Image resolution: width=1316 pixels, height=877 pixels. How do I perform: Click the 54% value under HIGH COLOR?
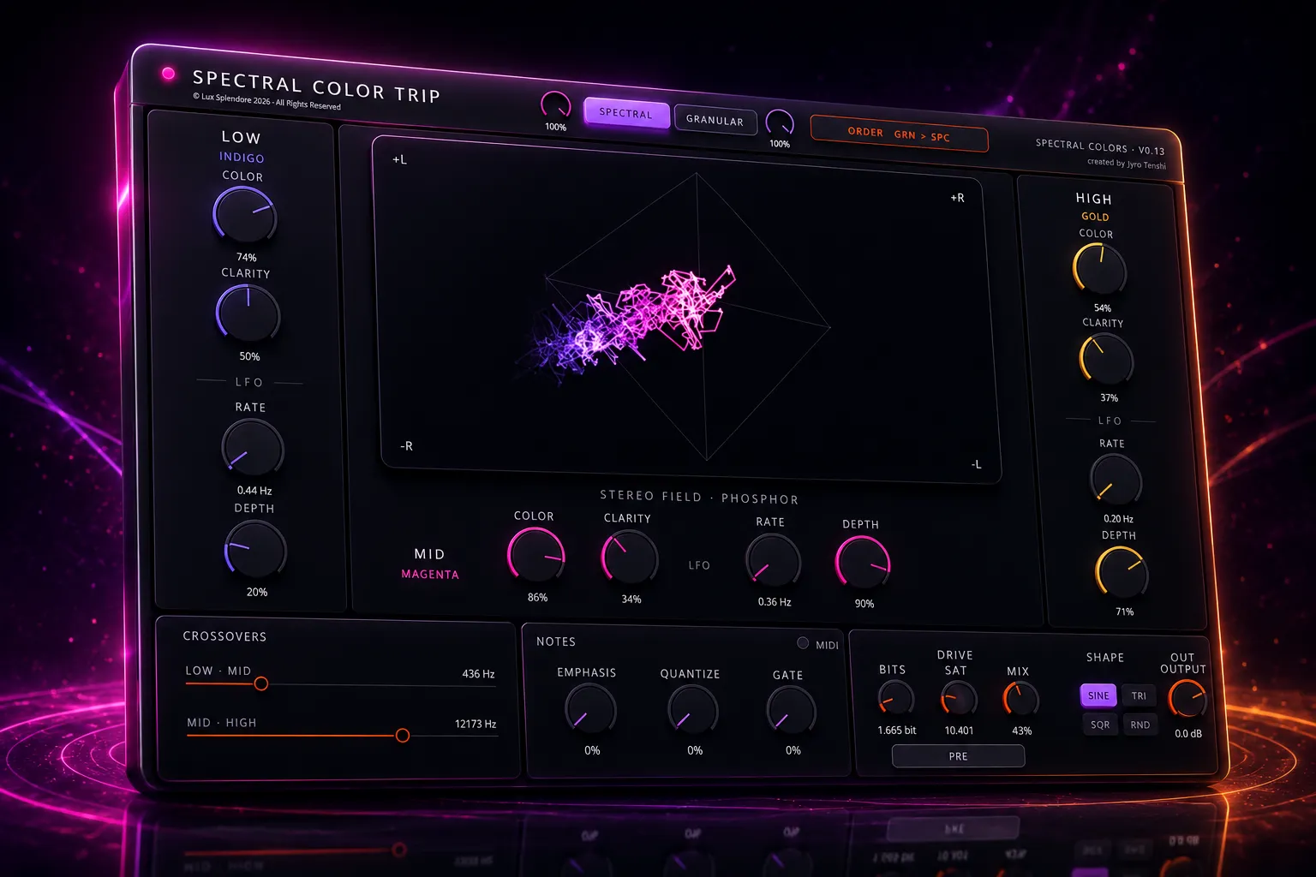(1103, 307)
